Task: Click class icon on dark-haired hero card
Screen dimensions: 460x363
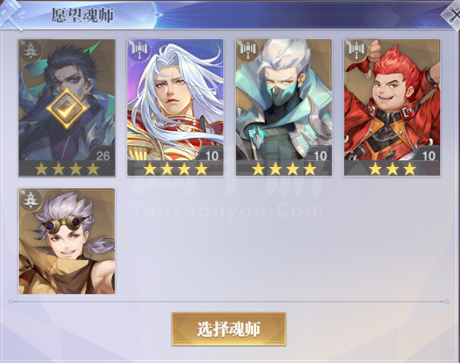Action: pos(30,51)
